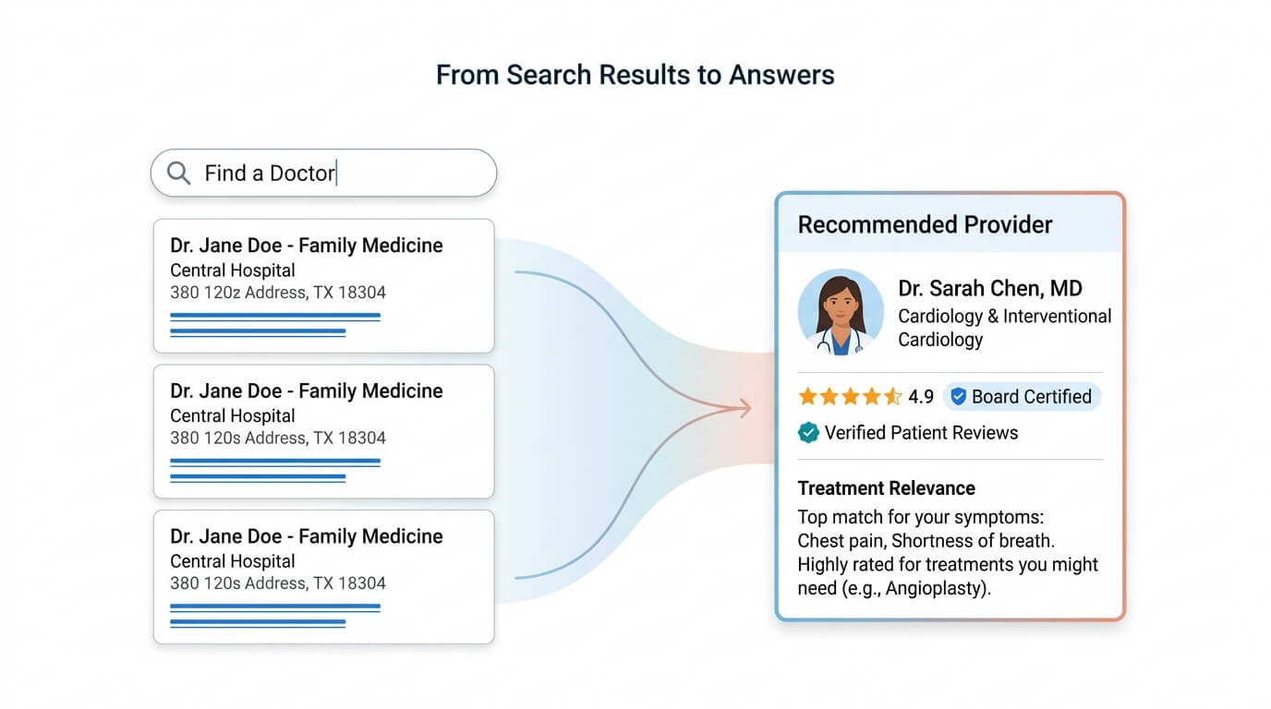
Task: Select the Board Certified badge
Action: (x=1022, y=397)
